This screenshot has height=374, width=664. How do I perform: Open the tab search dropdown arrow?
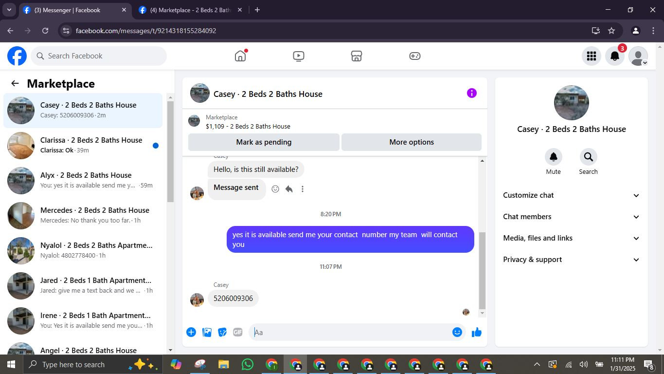[x=9, y=10]
